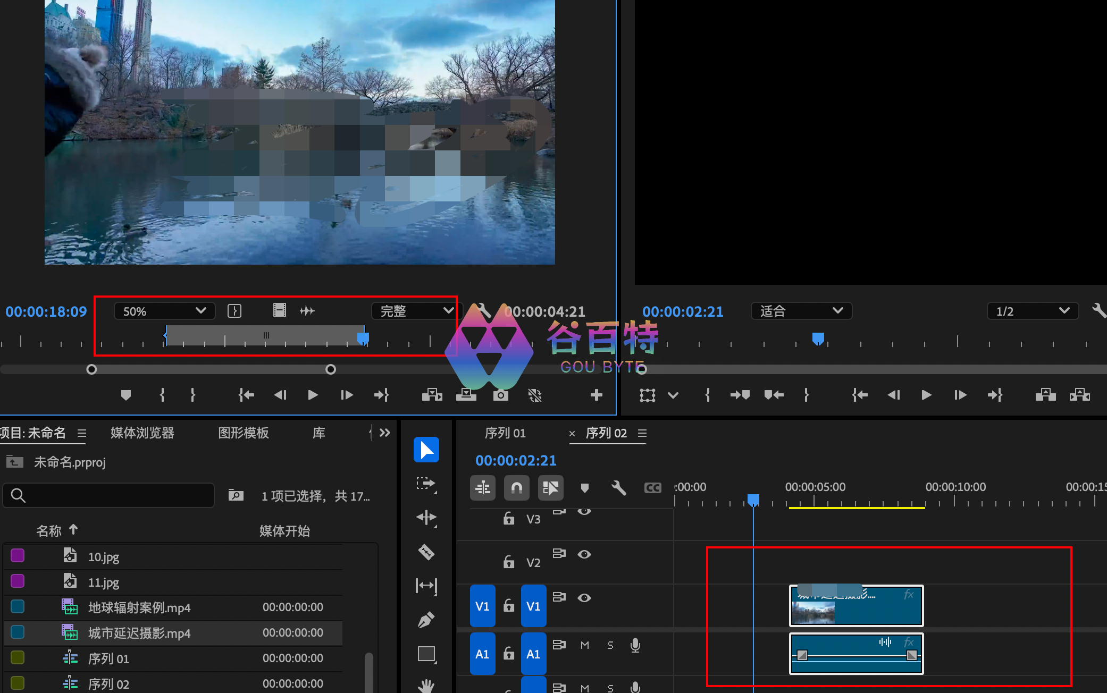Hide the V1 track output eye
The height and width of the screenshot is (693, 1107).
(584, 598)
